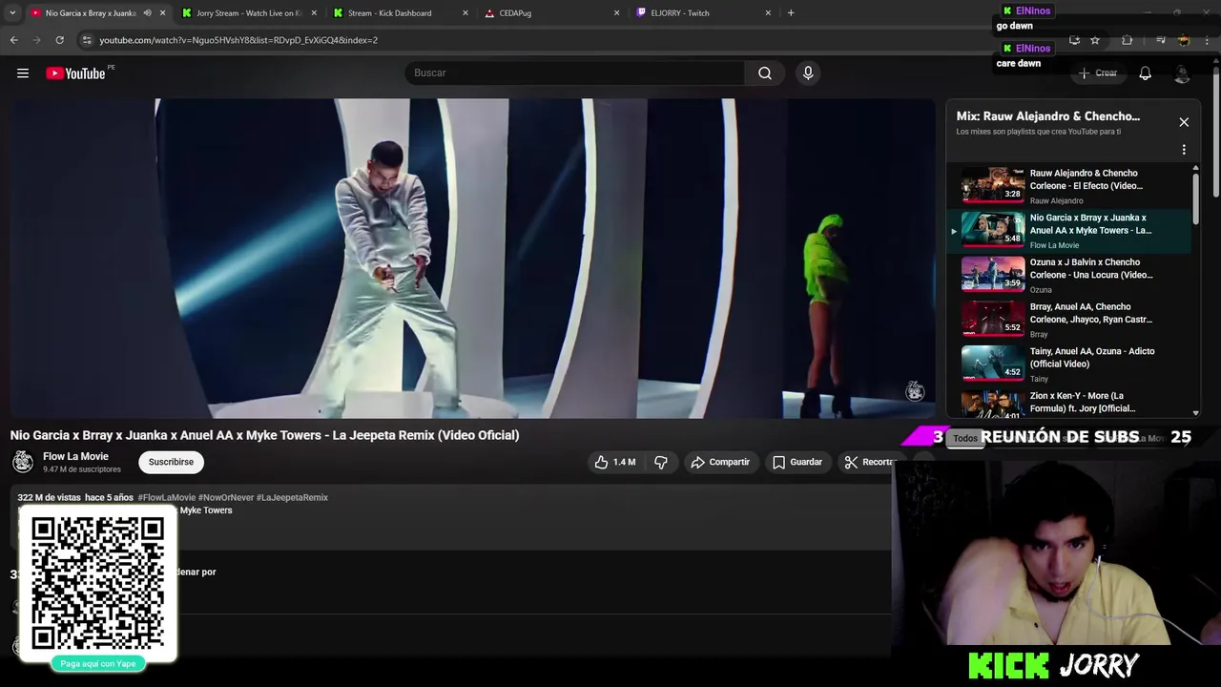1221x687 pixels.
Task: Close the CEDAPug tab
Action: point(616,13)
